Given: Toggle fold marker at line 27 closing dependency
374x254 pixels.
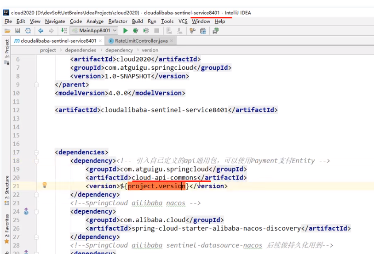Looking at the screenshot, I should point(36,237).
